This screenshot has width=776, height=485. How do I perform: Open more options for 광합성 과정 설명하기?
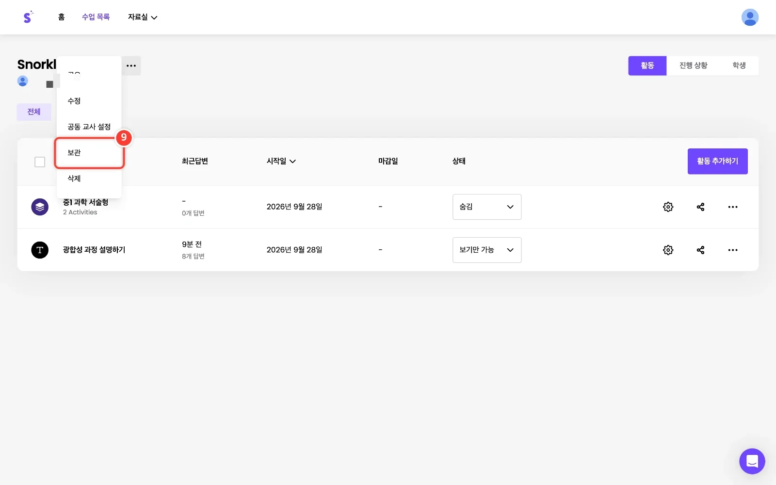(x=732, y=250)
